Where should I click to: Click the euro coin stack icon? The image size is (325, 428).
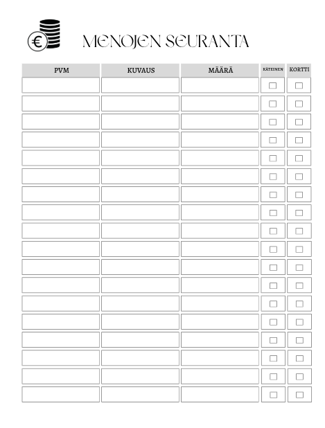tap(44, 35)
